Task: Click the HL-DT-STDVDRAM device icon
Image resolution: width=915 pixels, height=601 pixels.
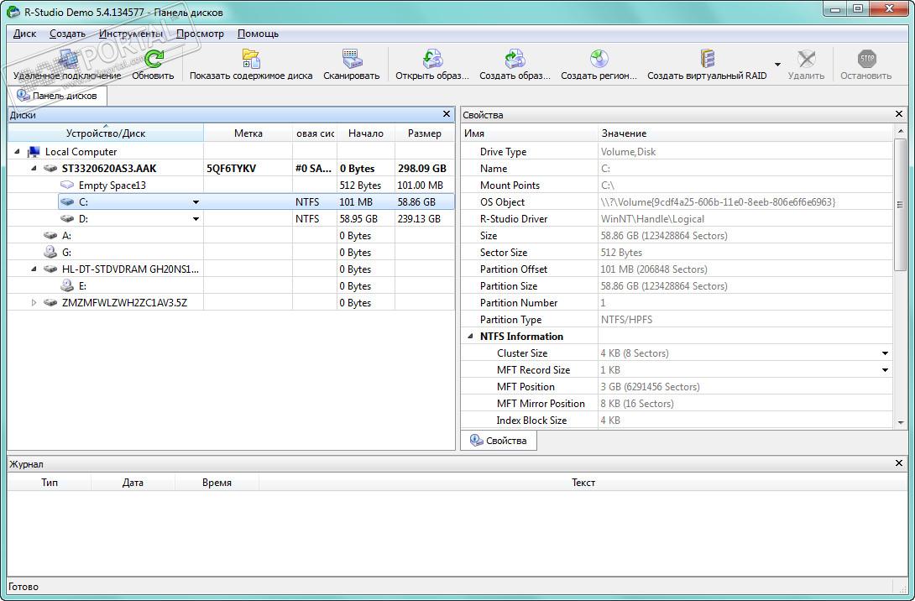Action: [50, 269]
